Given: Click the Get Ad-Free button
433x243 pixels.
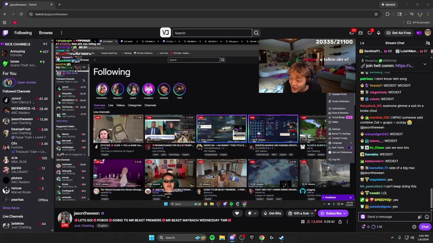Looking at the screenshot, I should coord(399,33).
